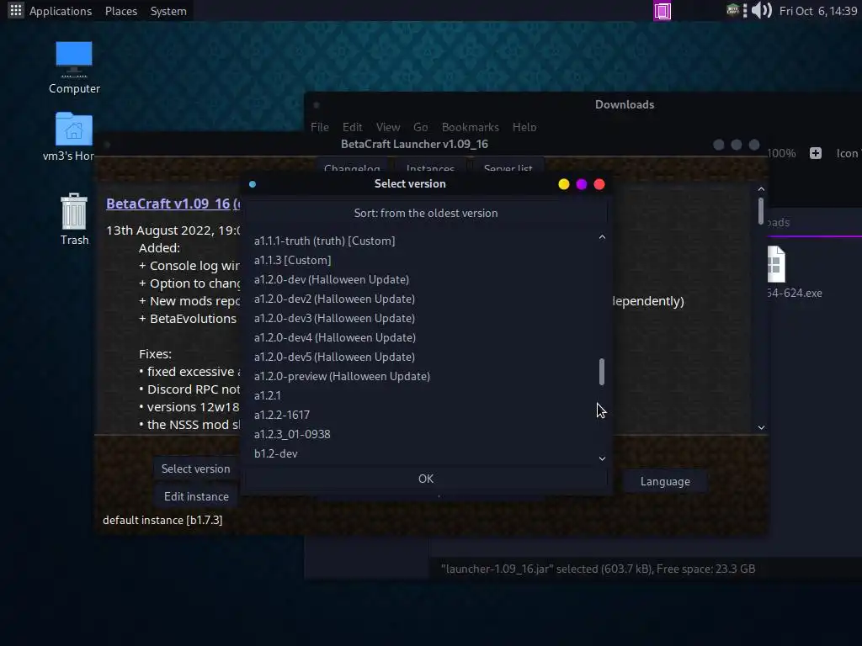Click the changelog panel scrollbar thumb
Viewport: 862px width, 646px height.
(x=761, y=211)
